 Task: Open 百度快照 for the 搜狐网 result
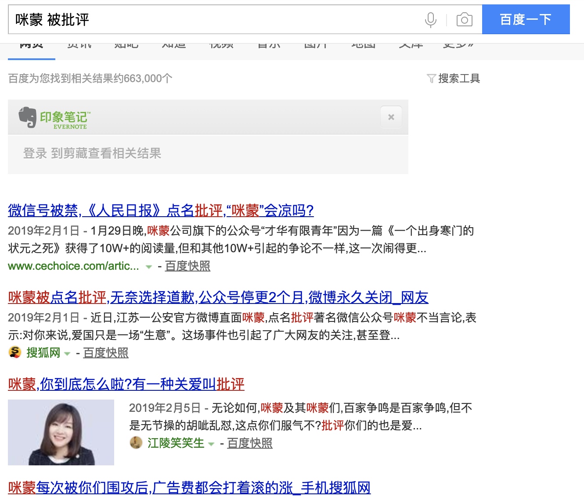[x=106, y=353]
